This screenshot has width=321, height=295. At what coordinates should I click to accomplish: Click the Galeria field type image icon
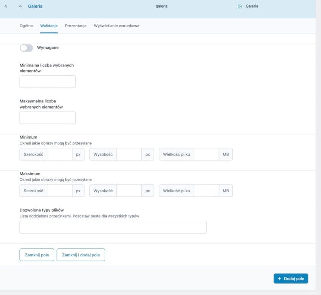click(240, 6)
